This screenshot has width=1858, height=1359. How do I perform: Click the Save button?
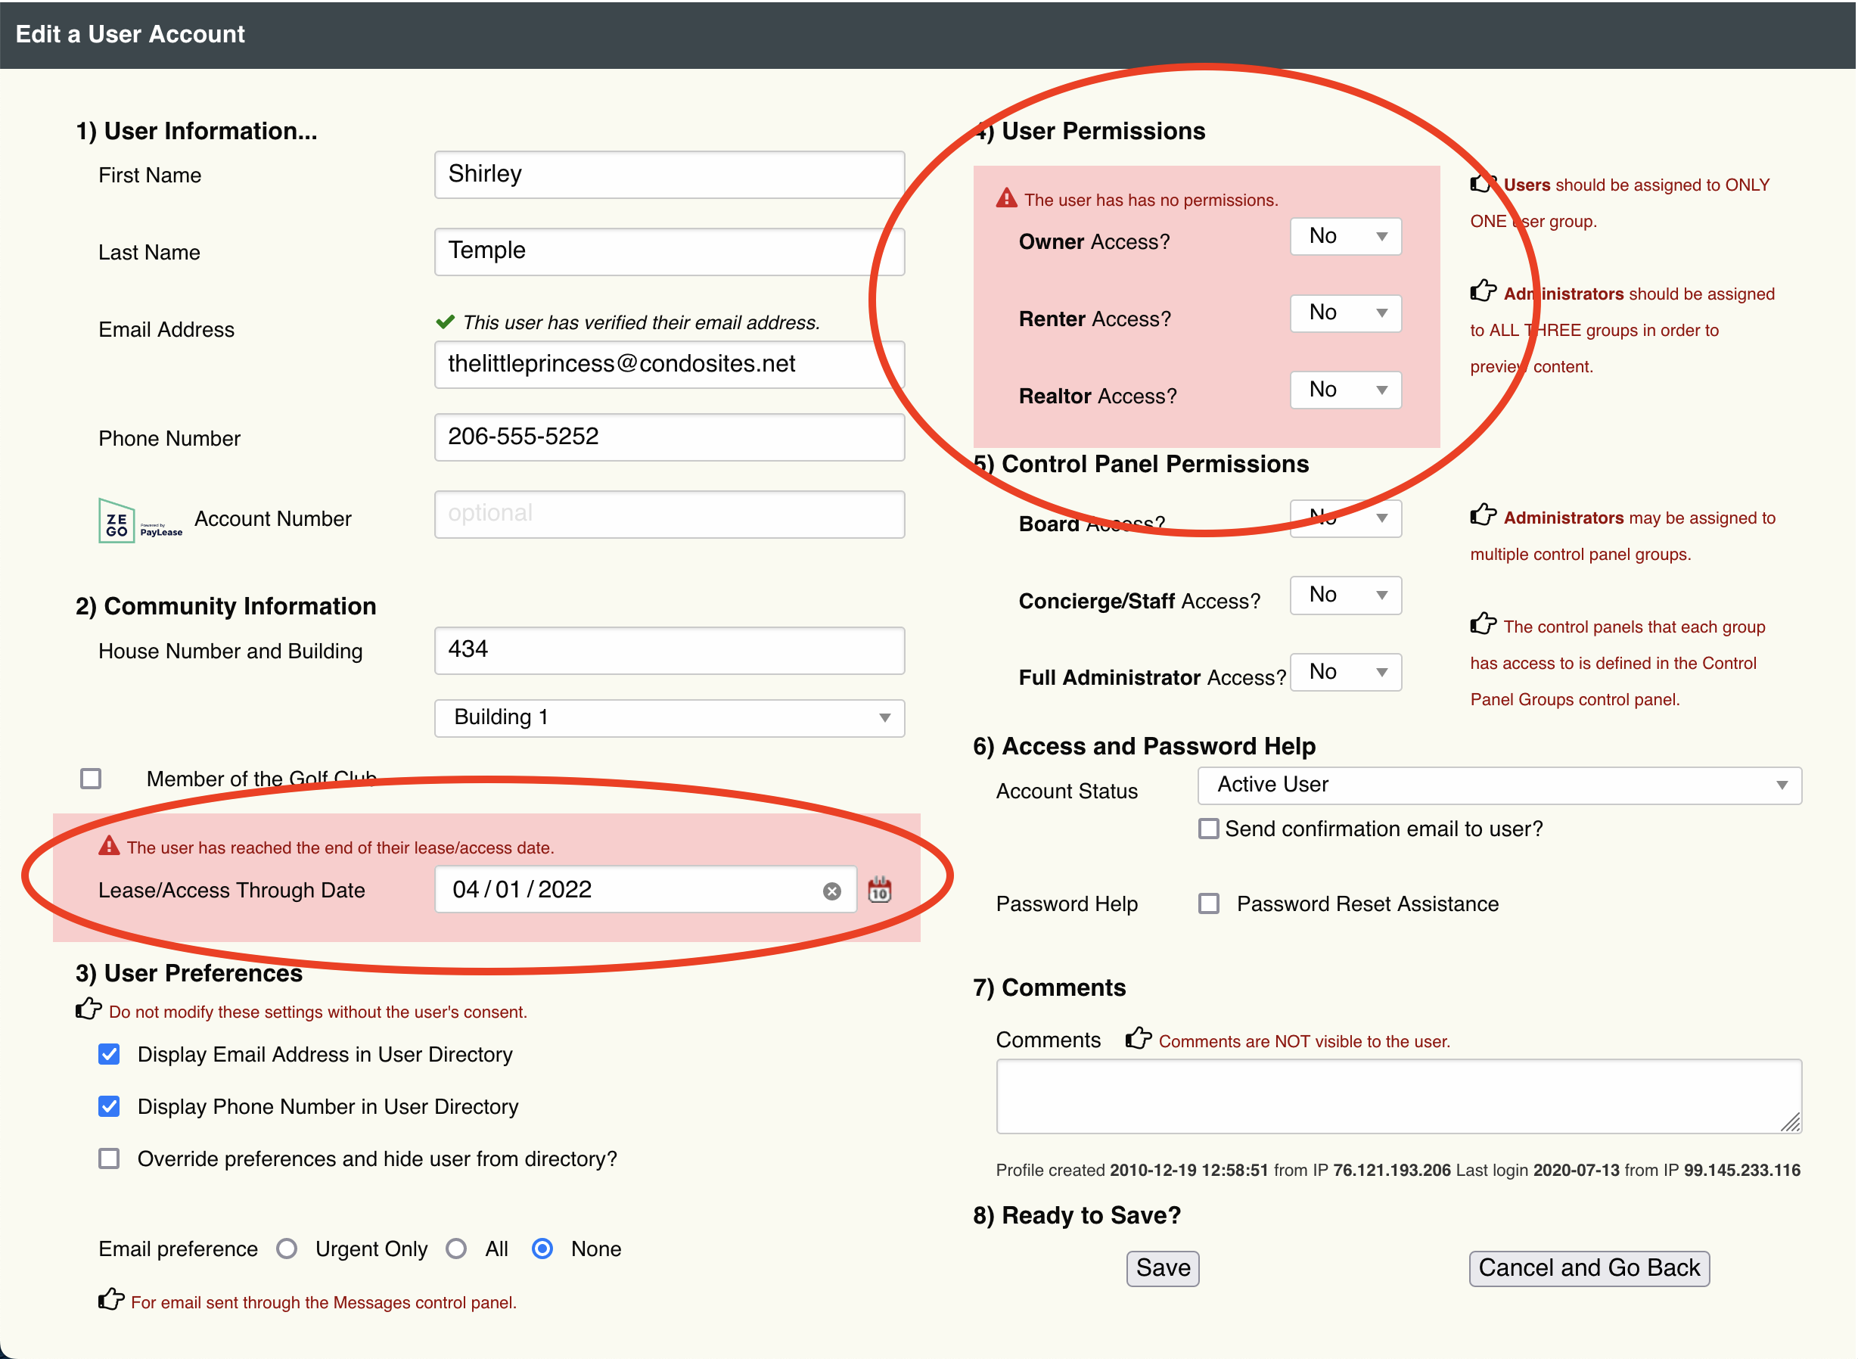pos(1162,1267)
